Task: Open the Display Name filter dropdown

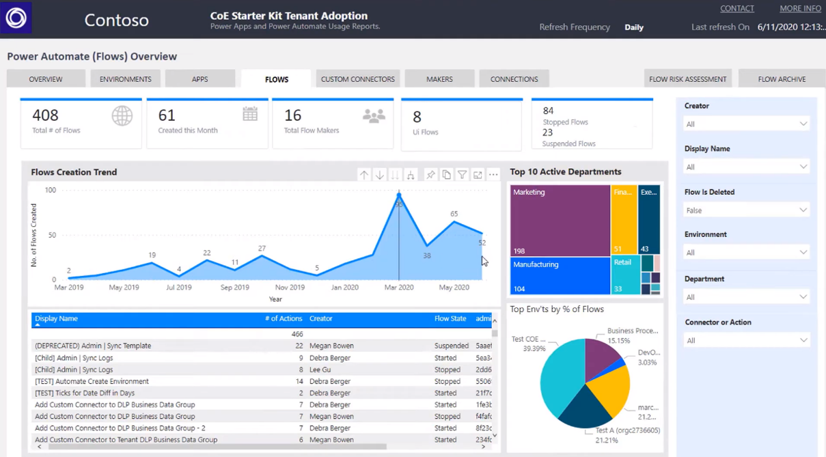Action: coord(746,167)
